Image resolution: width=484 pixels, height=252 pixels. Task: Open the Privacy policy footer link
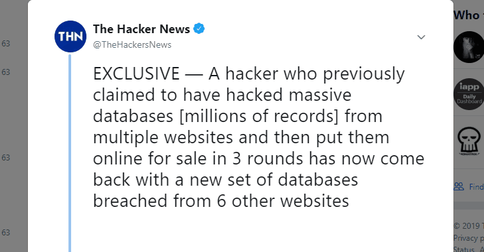tap(469, 238)
